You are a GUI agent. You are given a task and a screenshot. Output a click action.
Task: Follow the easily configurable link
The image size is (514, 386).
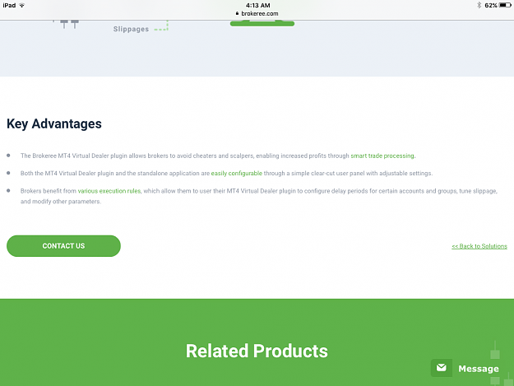[x=237, y=173]
